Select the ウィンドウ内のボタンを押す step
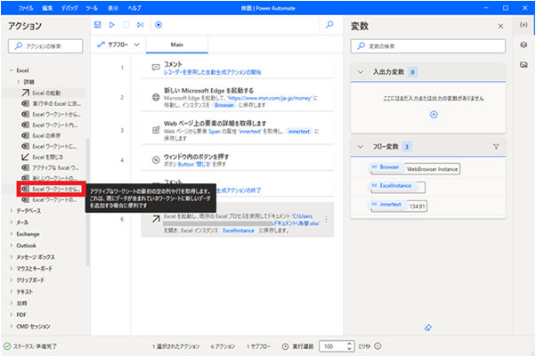The width and height of the screenshot is (536, 357). (x=238, y=160)
